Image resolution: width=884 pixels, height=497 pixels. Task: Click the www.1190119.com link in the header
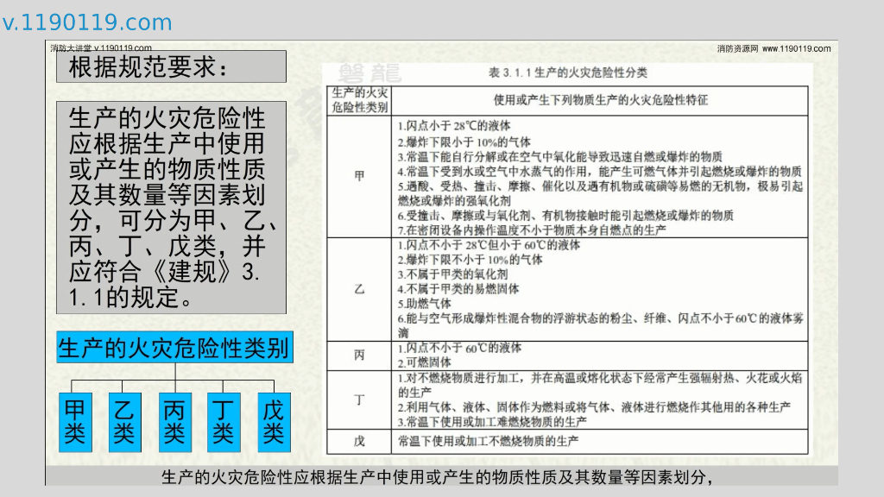click(x=796, y=49)
